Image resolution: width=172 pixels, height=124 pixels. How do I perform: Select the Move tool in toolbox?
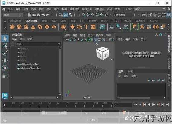click(x=5, y=60)
